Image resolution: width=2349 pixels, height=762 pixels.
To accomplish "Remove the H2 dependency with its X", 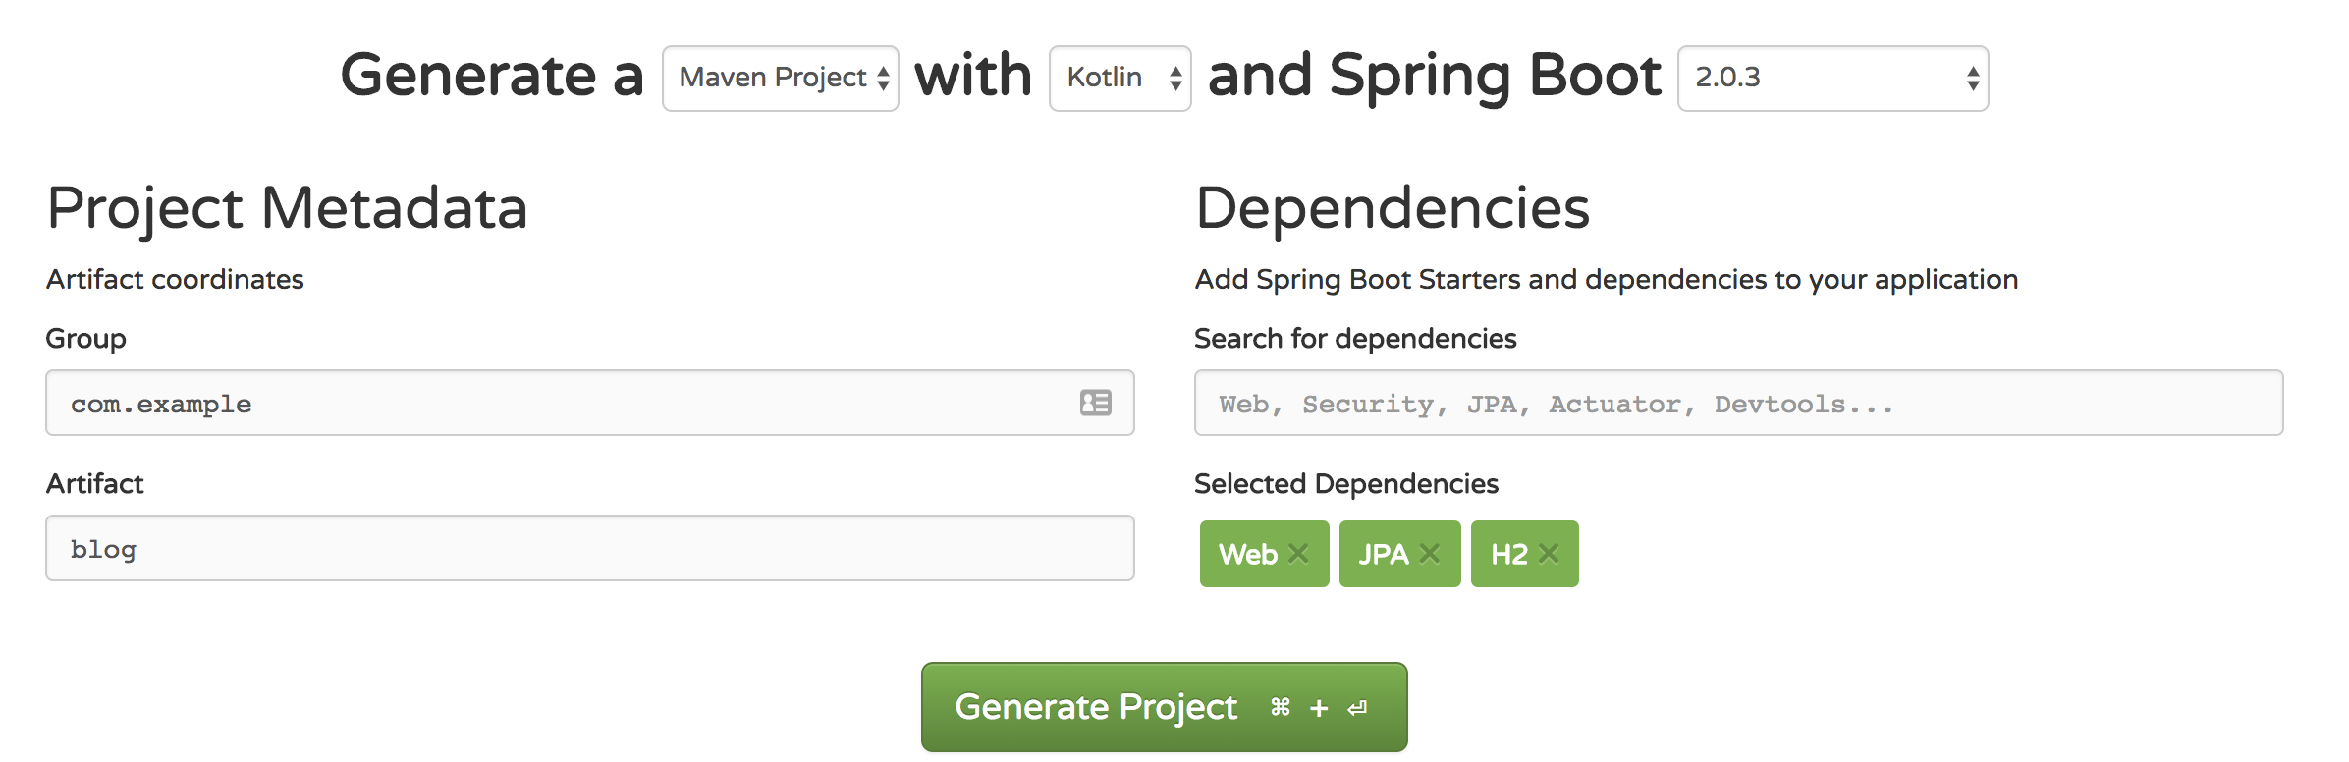I will tap(1549, 554).
